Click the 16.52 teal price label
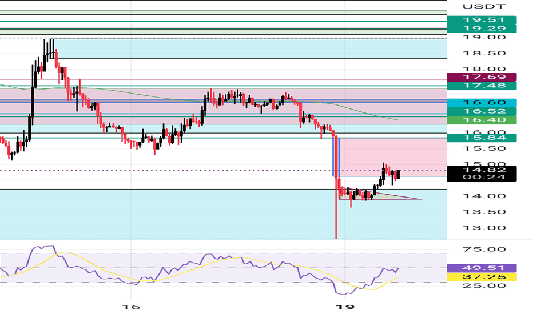This screenshot has height=314, width=533. (482, 111)
